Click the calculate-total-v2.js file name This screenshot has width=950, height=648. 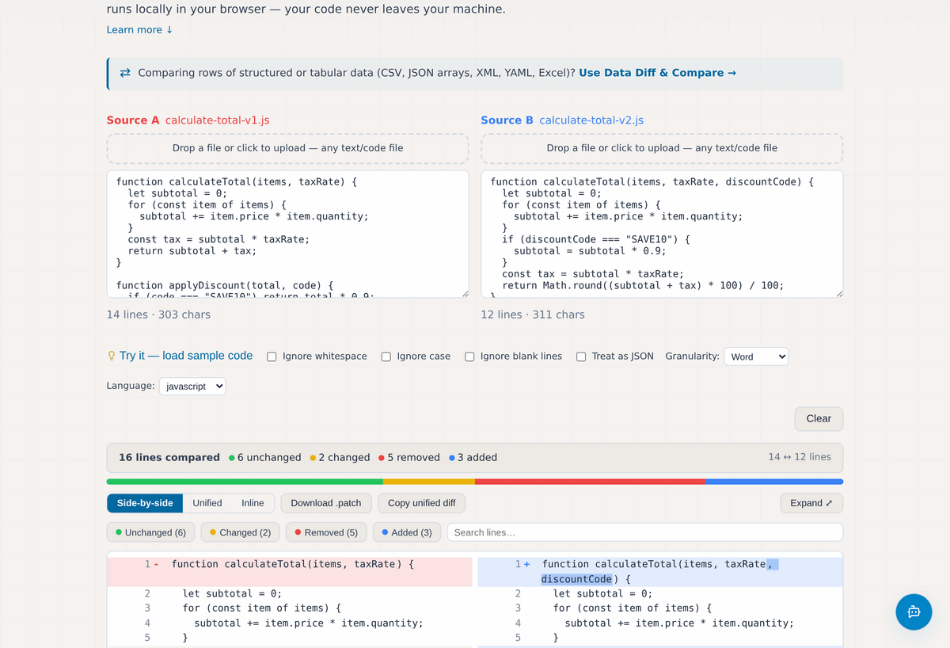(x=591, y=120)
